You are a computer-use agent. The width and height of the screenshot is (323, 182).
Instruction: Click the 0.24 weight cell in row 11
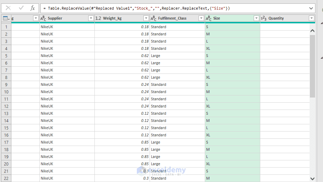pyautogui.click(x=122, y=99)
